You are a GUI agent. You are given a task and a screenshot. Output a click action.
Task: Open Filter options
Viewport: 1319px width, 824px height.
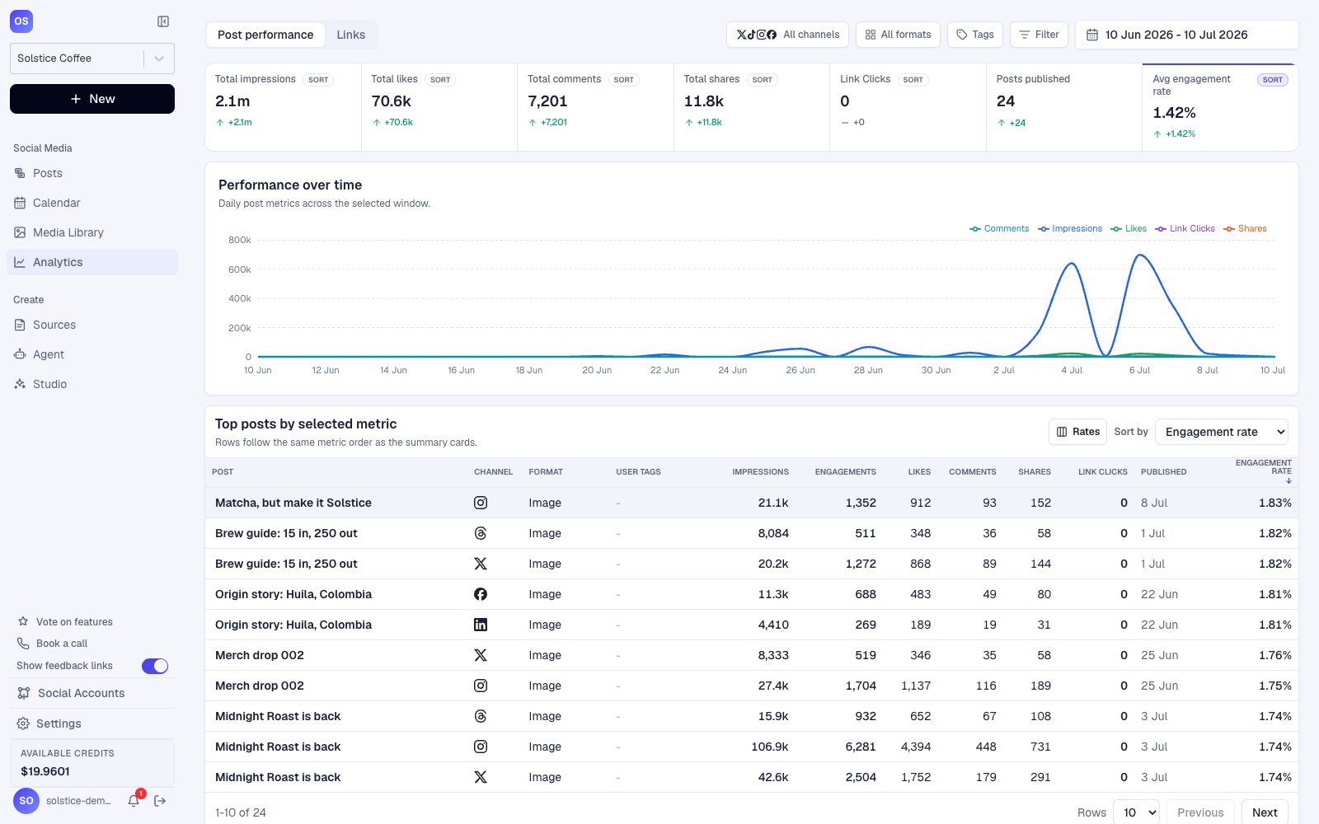pyautogui.click(x=1039, y=35)
